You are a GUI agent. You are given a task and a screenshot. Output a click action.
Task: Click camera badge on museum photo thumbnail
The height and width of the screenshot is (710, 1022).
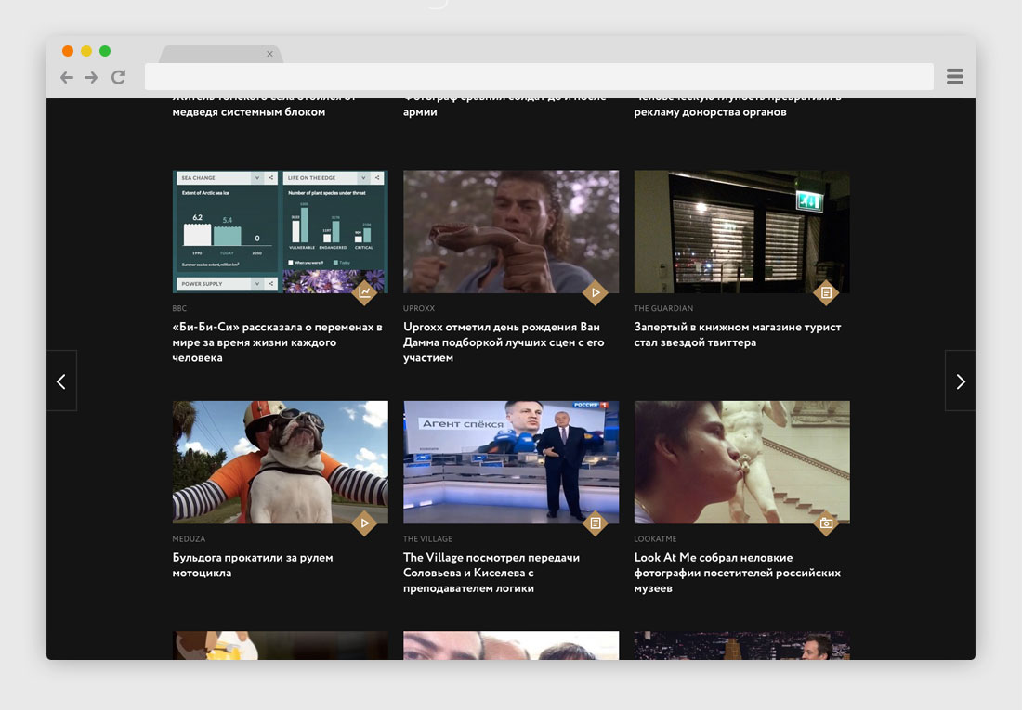[826, 523]
